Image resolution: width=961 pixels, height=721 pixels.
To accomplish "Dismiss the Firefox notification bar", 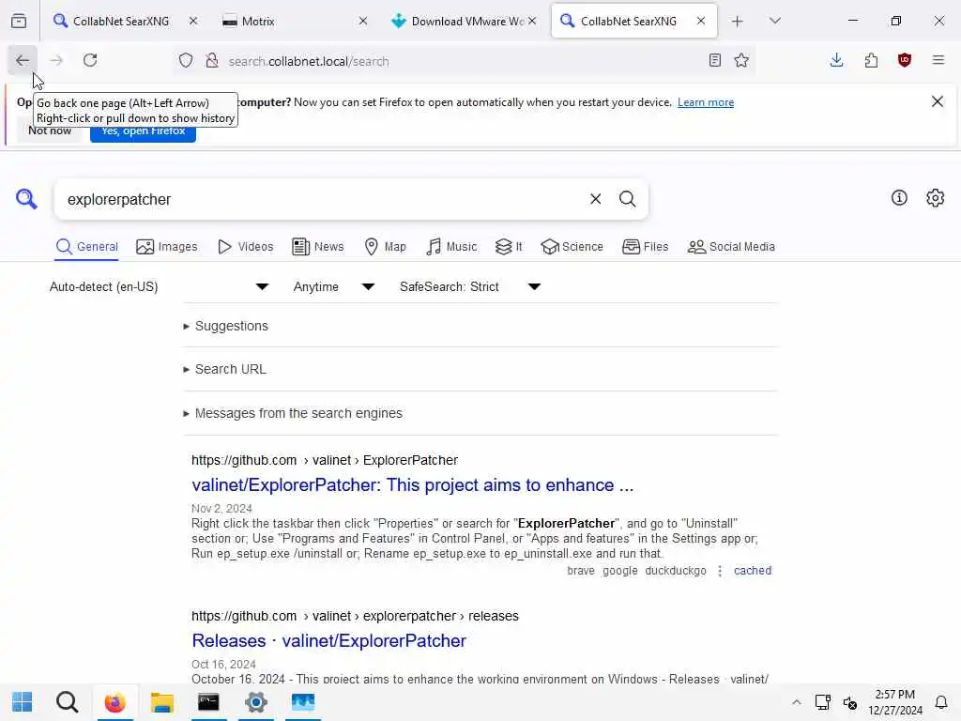I will pos(938,101).
